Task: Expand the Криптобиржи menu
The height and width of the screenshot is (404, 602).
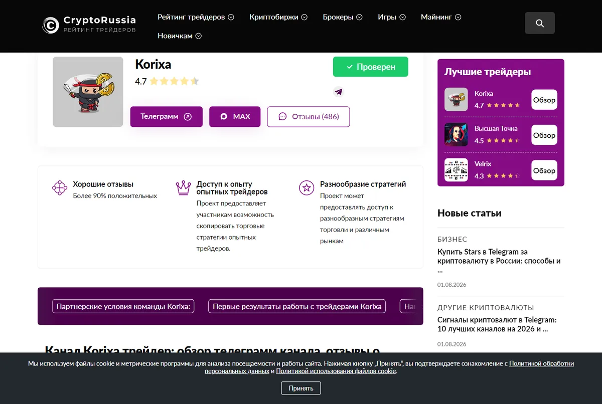Action: pyautogui.click(x=278, y=17)
